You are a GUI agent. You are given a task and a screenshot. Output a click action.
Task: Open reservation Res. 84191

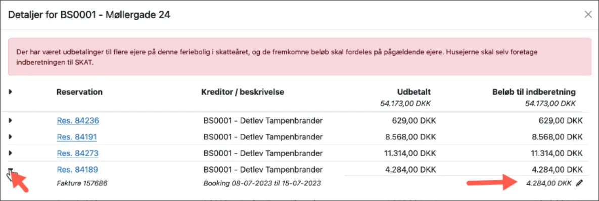77,137
